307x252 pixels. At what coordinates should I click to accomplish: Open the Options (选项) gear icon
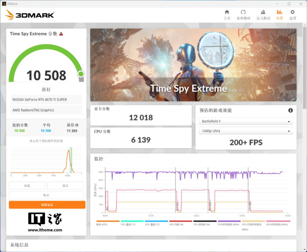coord(292,14)
